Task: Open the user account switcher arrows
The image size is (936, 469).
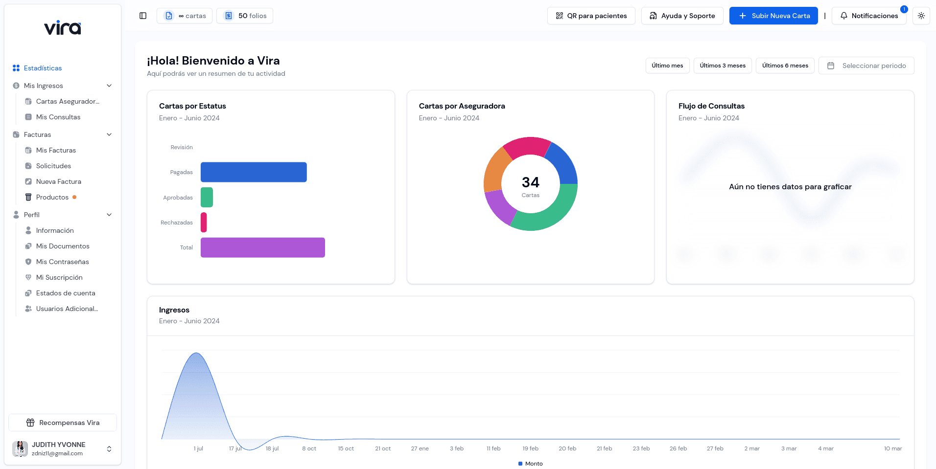Action: [109, 449]
